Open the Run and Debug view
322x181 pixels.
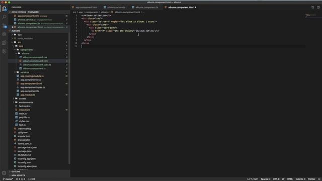coord(4,34)
